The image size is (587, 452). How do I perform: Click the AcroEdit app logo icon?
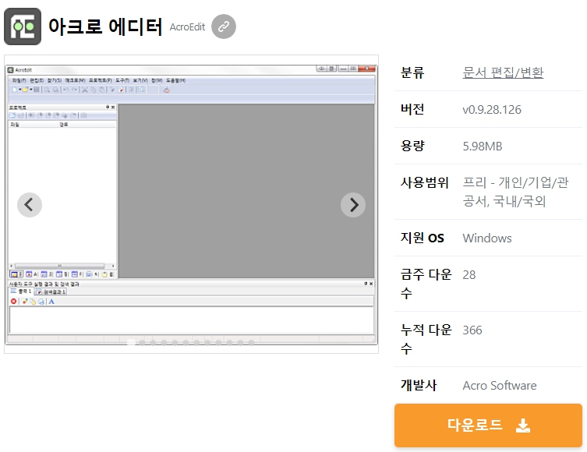point(23,26)
